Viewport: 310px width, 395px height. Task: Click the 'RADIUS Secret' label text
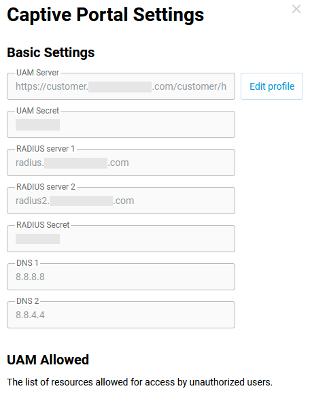point(43,225)
